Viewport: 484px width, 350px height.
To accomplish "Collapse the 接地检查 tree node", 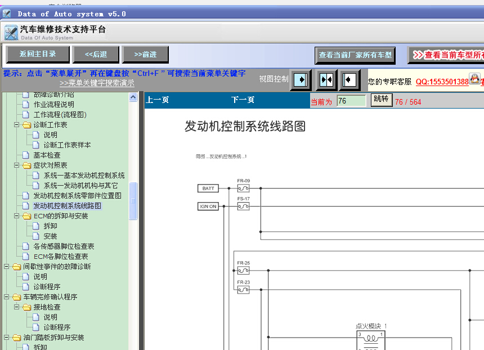I will (16, 307).
